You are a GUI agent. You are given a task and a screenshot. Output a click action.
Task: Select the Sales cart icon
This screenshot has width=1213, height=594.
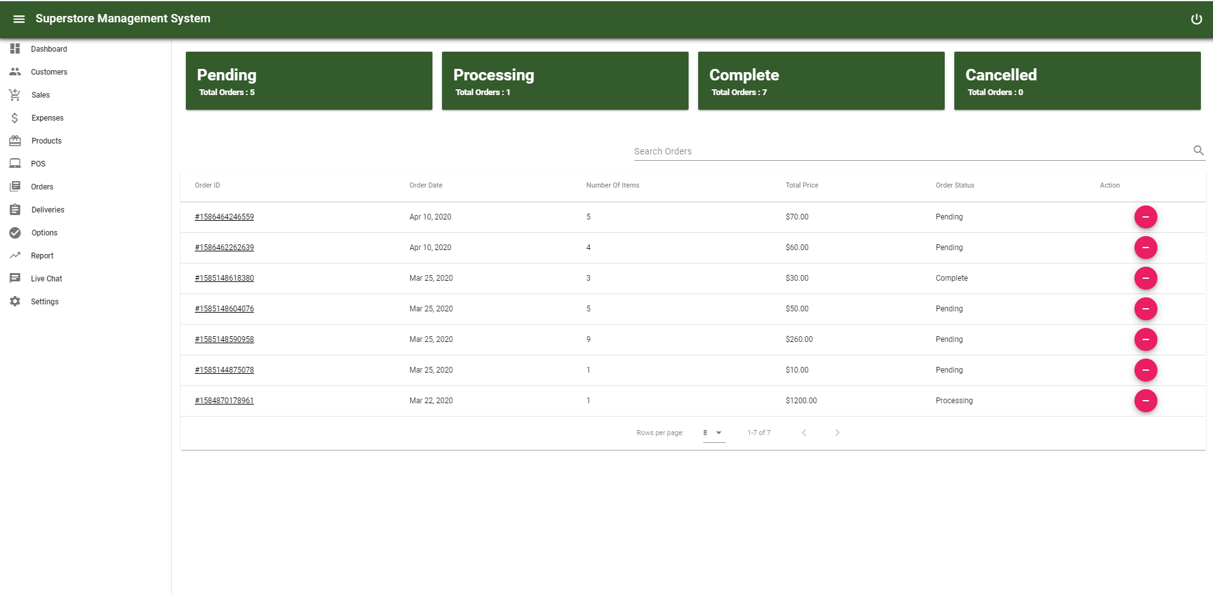(15, 94)
